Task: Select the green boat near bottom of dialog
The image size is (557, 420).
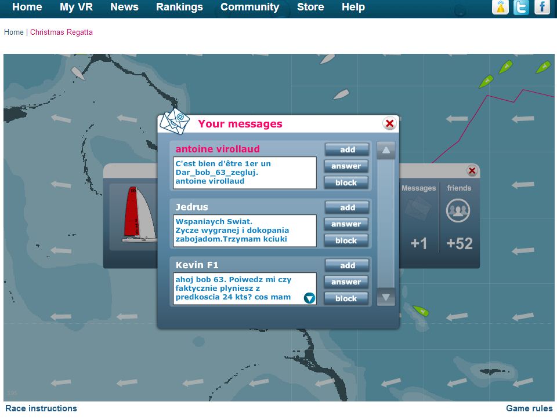Action: 421,311
